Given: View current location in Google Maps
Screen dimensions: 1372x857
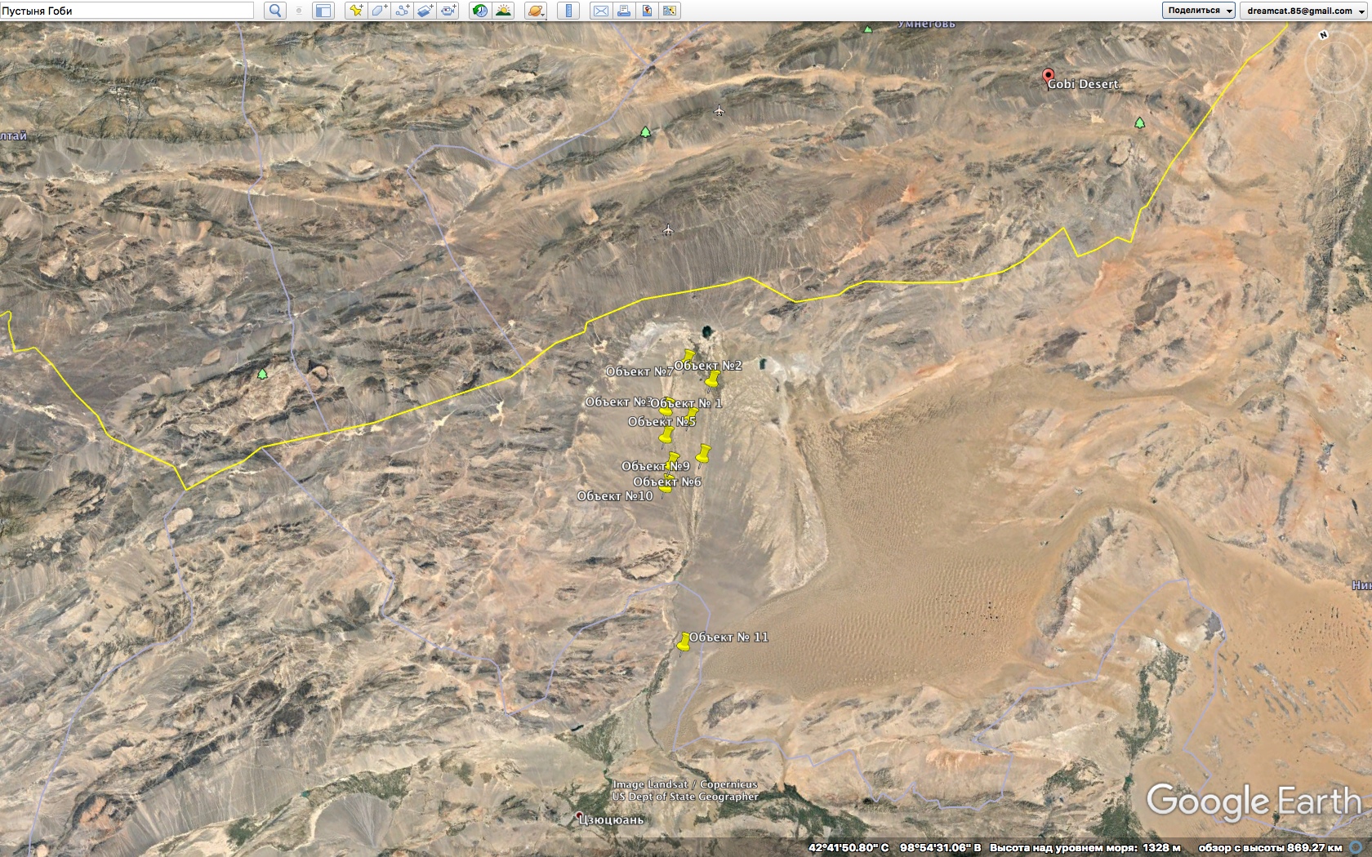Looking at the screenshot, I should pyautogui.click(x=670, y=11).
